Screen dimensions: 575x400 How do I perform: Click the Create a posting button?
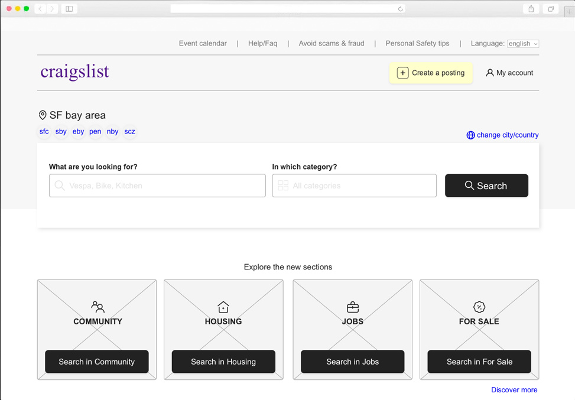click(x=431, y=73)
